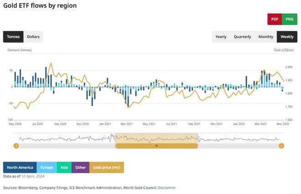The image size is (301, 194).
Task: Click the right arrow of the range scrollbar
Action: [x=281, y=146]
